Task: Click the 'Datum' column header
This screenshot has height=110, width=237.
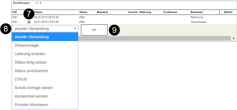Action: tap(38, 12)
